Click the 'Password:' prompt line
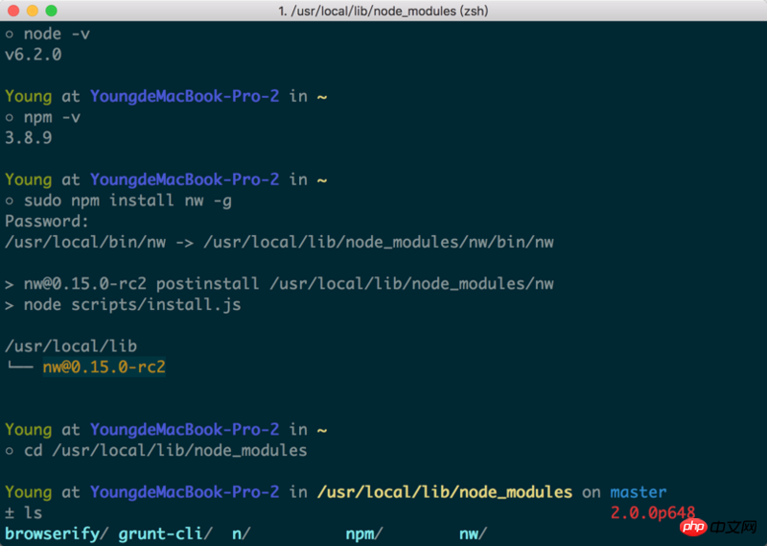 pos(47,222)
